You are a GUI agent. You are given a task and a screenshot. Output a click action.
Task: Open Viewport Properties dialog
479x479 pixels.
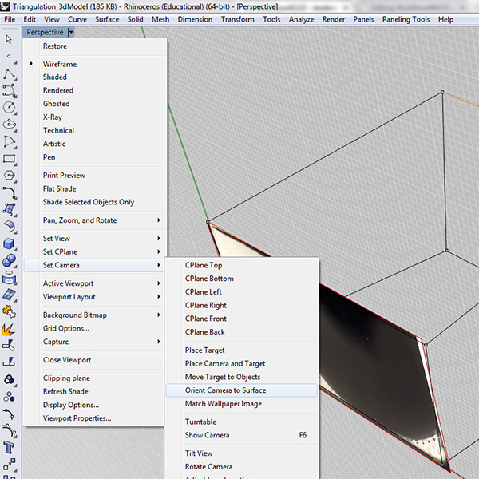77,418
